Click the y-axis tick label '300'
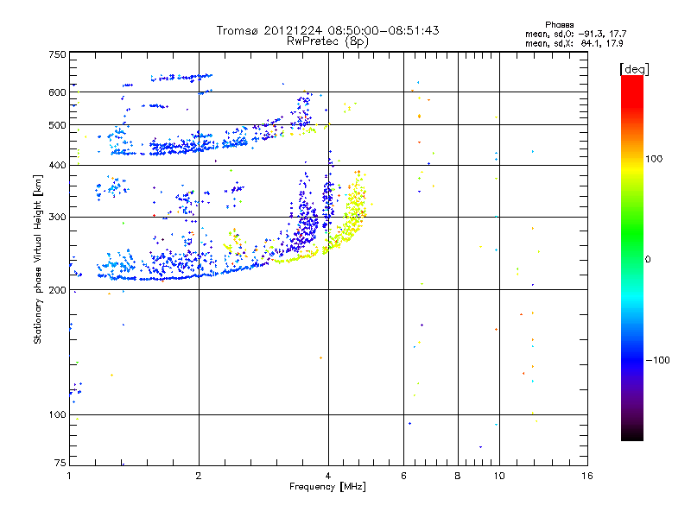Screen dimensions: 691x518 (x=58, y=218)
